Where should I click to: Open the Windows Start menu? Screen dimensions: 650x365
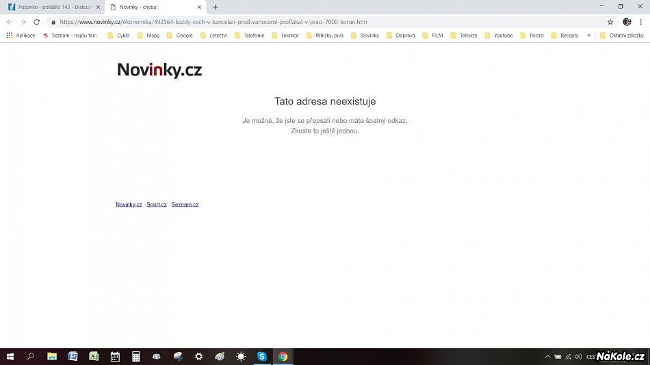click(10, 356)
